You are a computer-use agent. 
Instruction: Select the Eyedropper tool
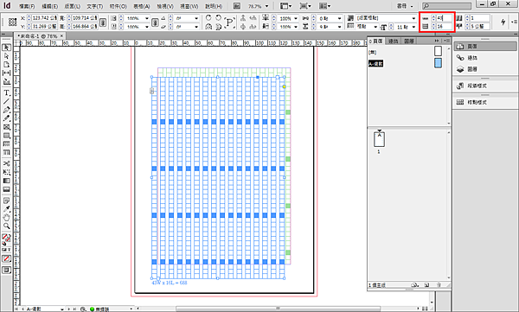click(6, 209)
